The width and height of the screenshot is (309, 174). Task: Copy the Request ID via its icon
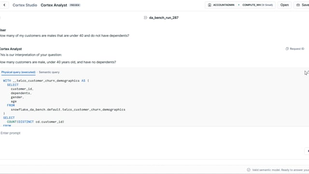point(287,49)
